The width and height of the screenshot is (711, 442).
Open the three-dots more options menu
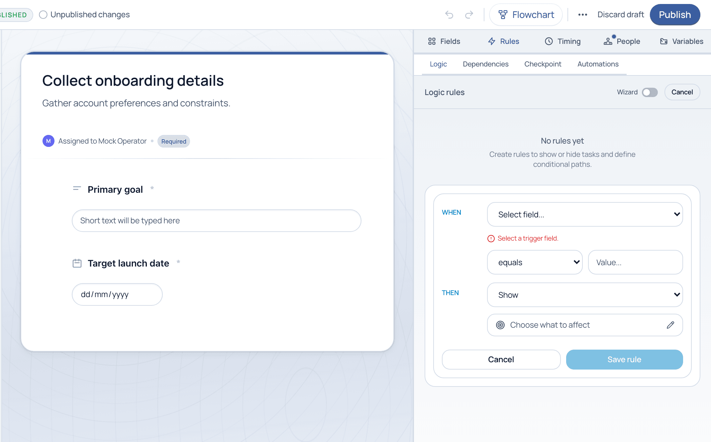[582, 15]
